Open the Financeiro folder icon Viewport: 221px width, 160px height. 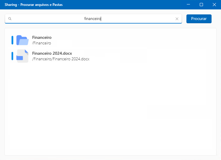tap(22, 40)
